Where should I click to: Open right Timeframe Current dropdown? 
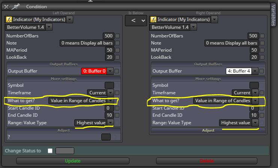(x=255, y=93)
